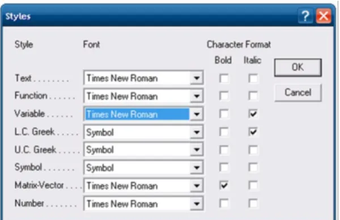Open the Number font dropdown arrow
Screen dimensions: 340x220
[x=197, y=204]
